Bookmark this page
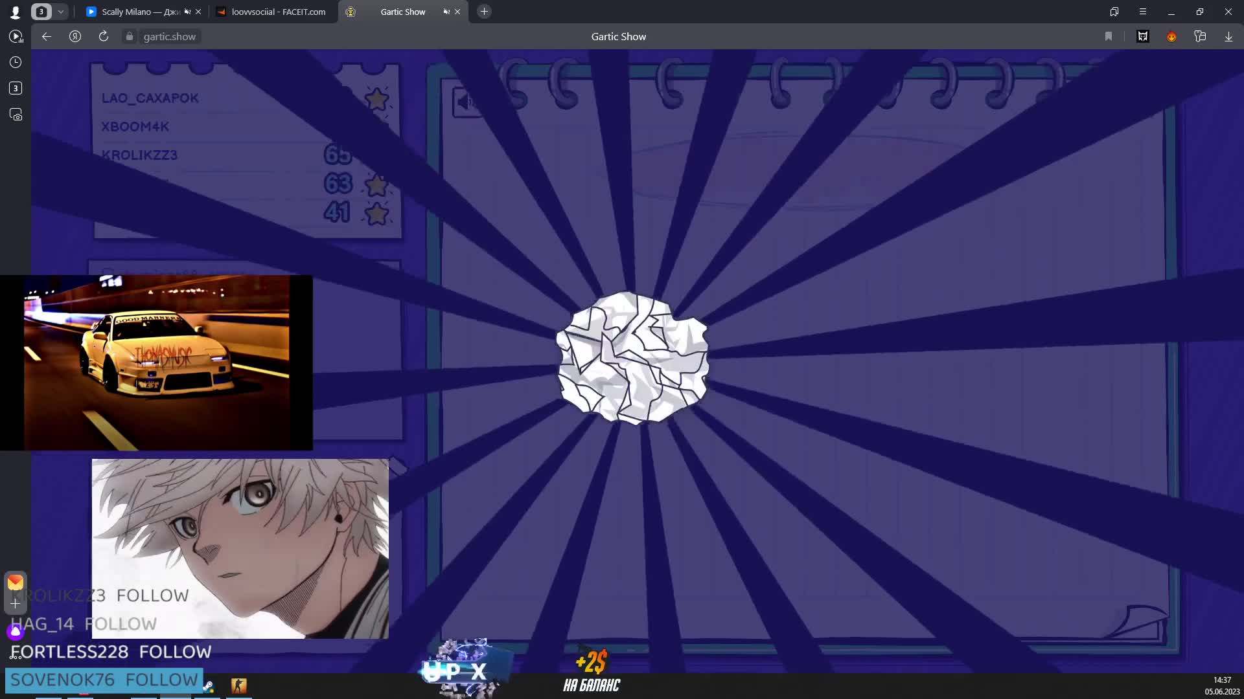 (x=1109, y=37)
